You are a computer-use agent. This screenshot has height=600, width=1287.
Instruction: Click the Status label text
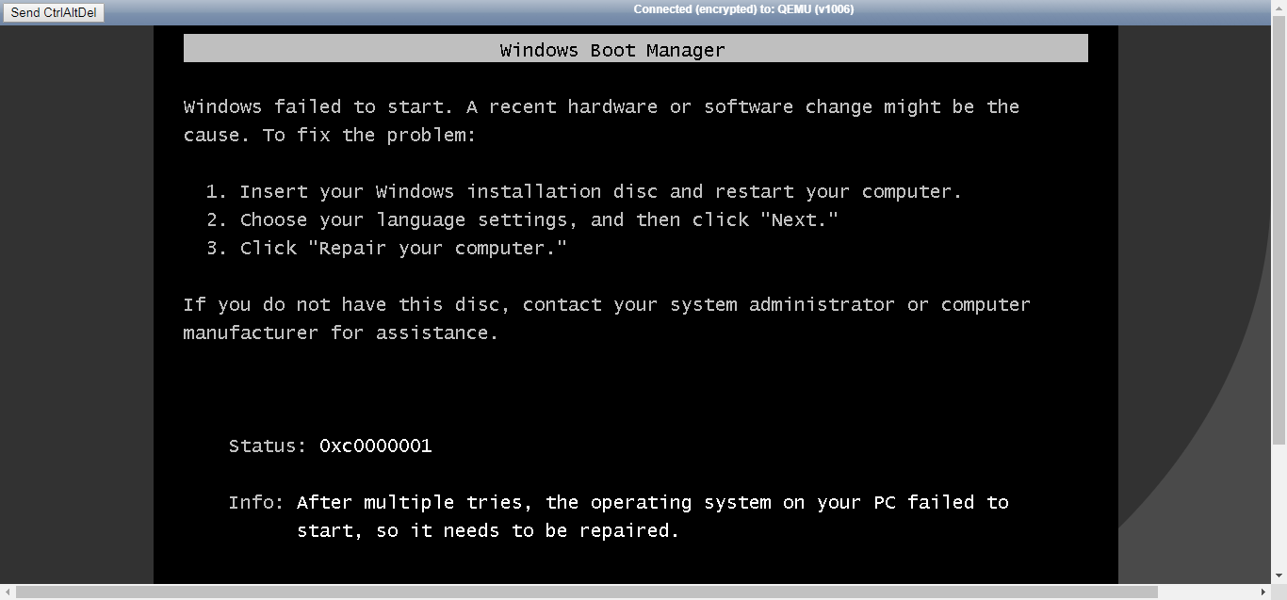268,446
